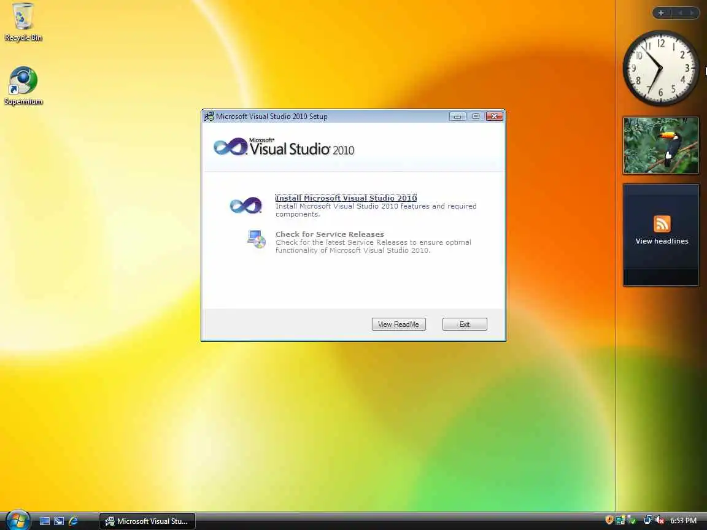Click the setup title bar icon
Viewport: 707px width, 530px height.
(x=209, y=117)
